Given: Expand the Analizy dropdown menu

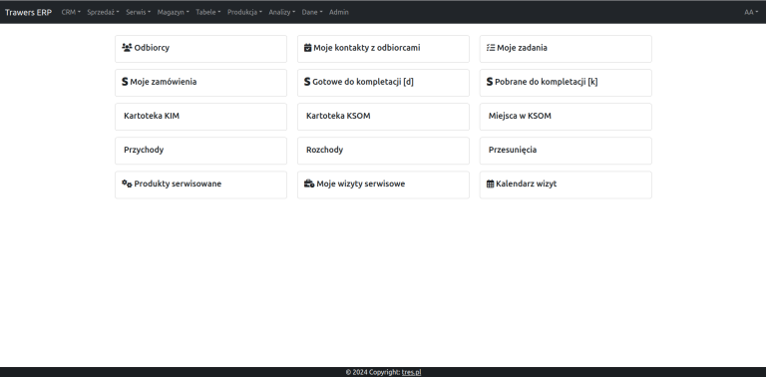Looking at the screenshot, I should [x=282, y=12].
